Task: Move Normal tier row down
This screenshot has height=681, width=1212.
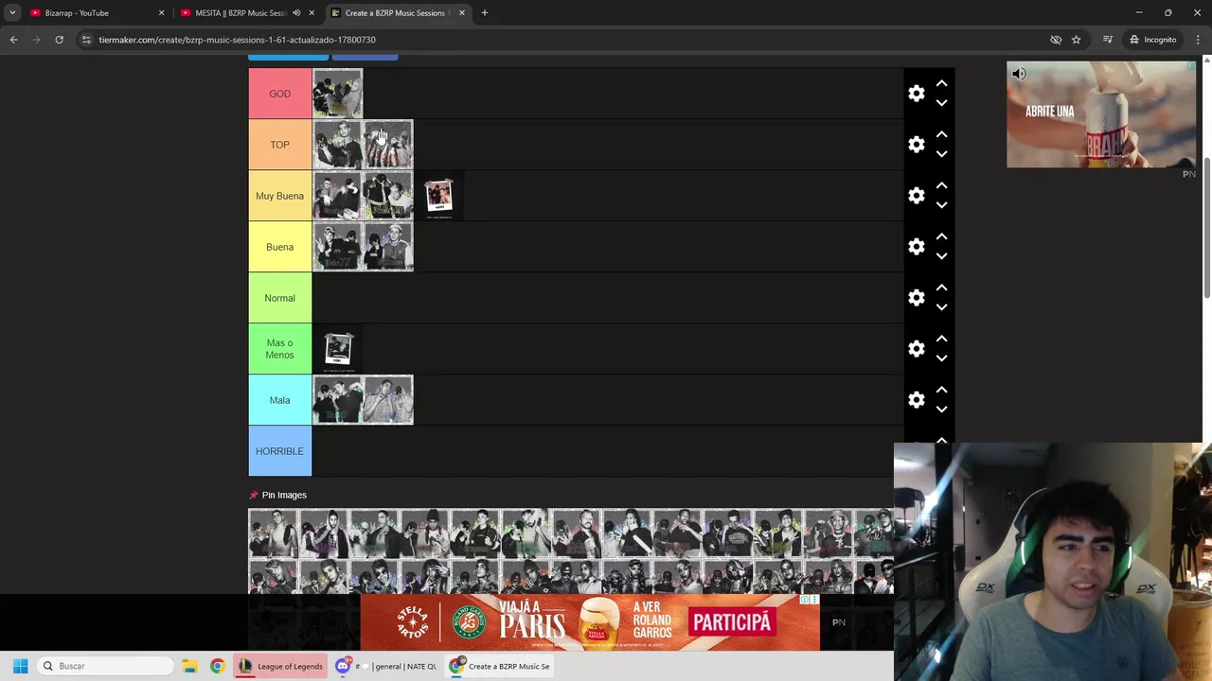Action: (941, 307)
